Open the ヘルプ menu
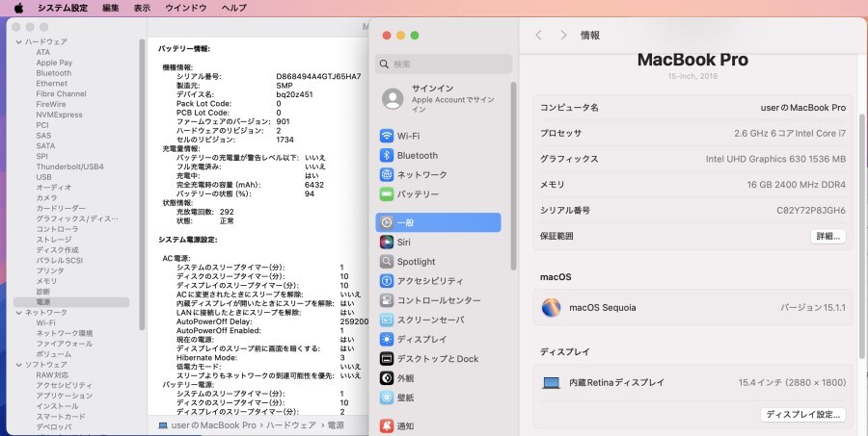The image size is (868, 436). click(x=233, y=8)
